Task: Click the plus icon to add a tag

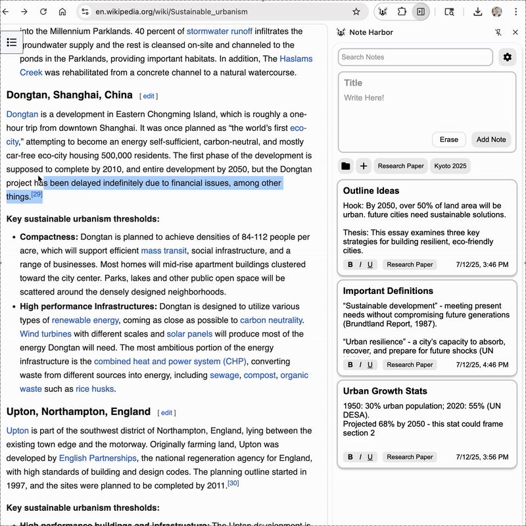Action: pyautogui.click(x=364, y=166)
